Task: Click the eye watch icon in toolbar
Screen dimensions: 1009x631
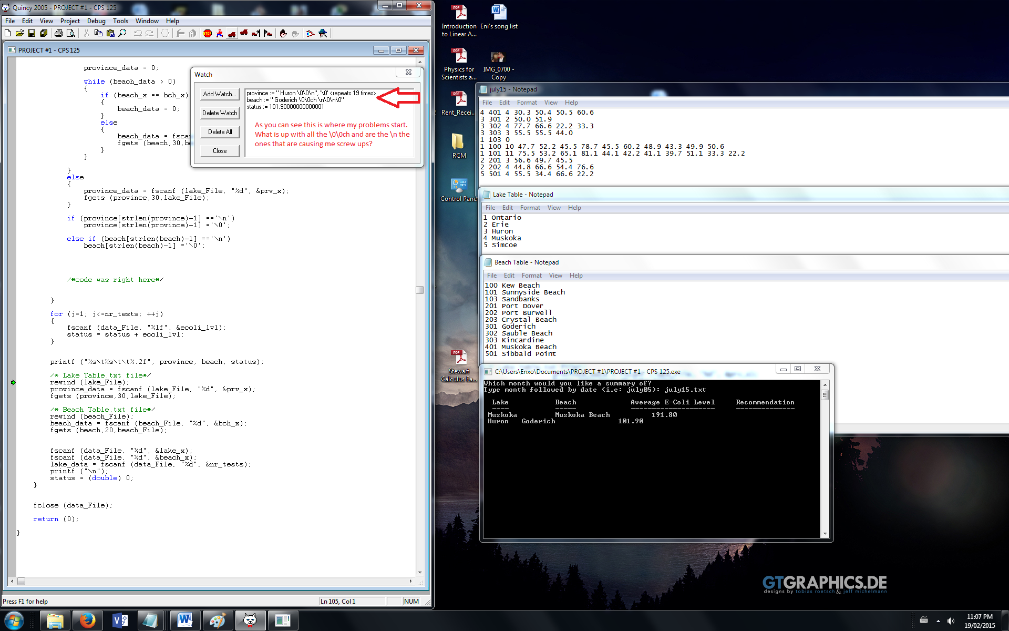Action: pos(310,33)
